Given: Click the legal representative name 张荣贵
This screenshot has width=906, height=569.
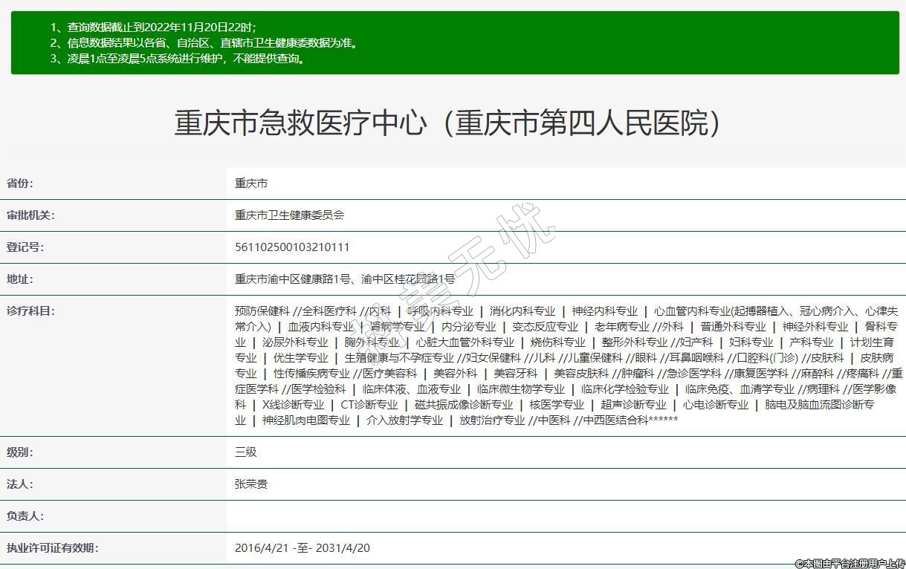Looking at the screenshot, I should coord(251,484).
